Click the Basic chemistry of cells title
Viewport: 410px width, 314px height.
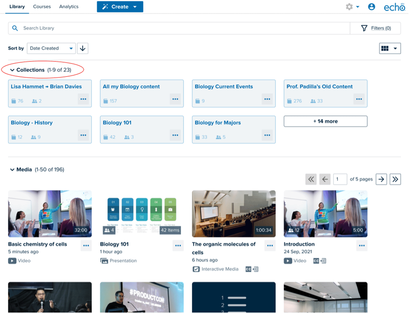tap(37, 244)
